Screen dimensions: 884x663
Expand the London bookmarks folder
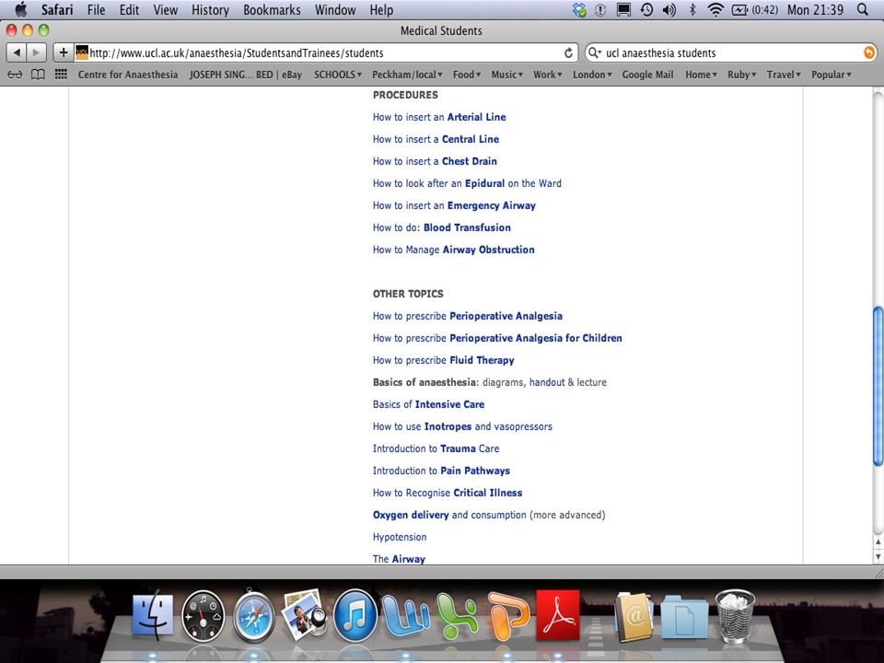(x=592, y=75)
